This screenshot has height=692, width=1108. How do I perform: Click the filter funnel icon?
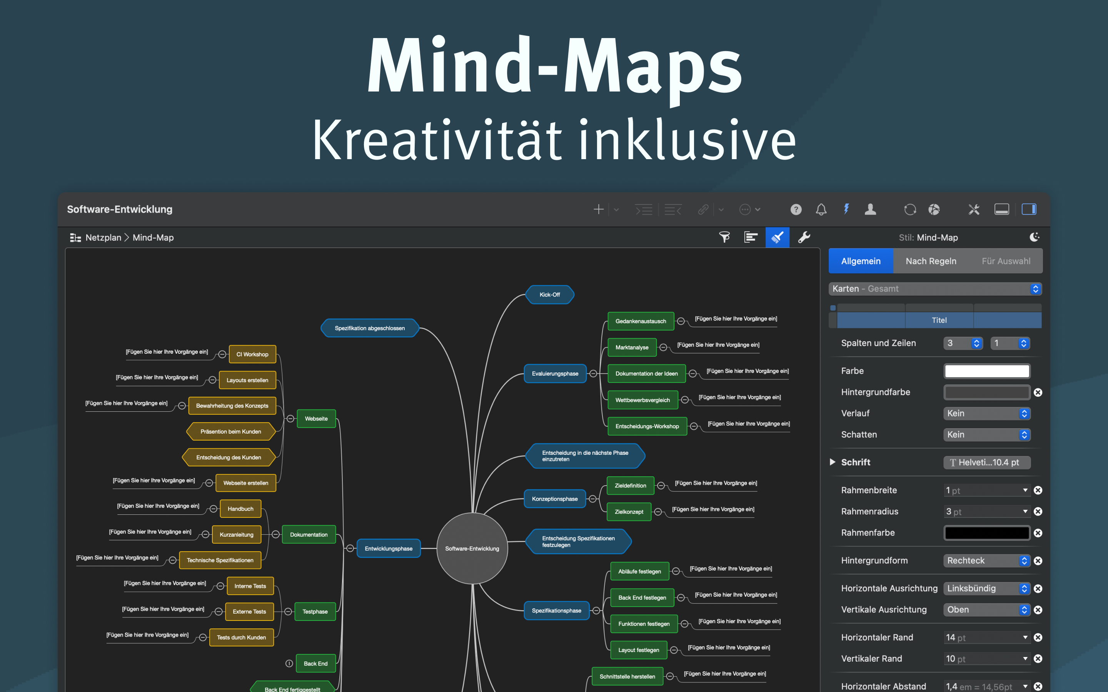(x=724, y=237)
